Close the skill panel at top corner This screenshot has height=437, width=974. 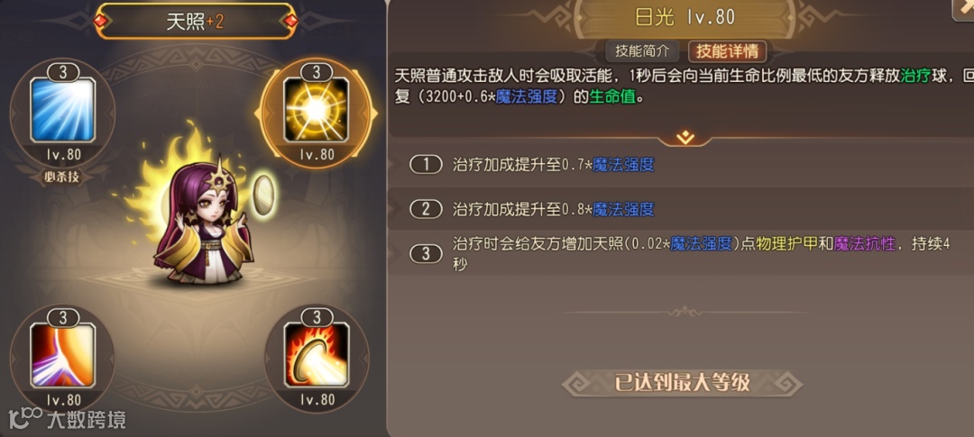[964, 9]
